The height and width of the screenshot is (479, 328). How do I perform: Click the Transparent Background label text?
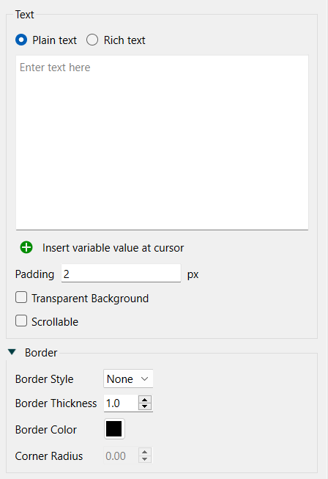pos(90,299)
